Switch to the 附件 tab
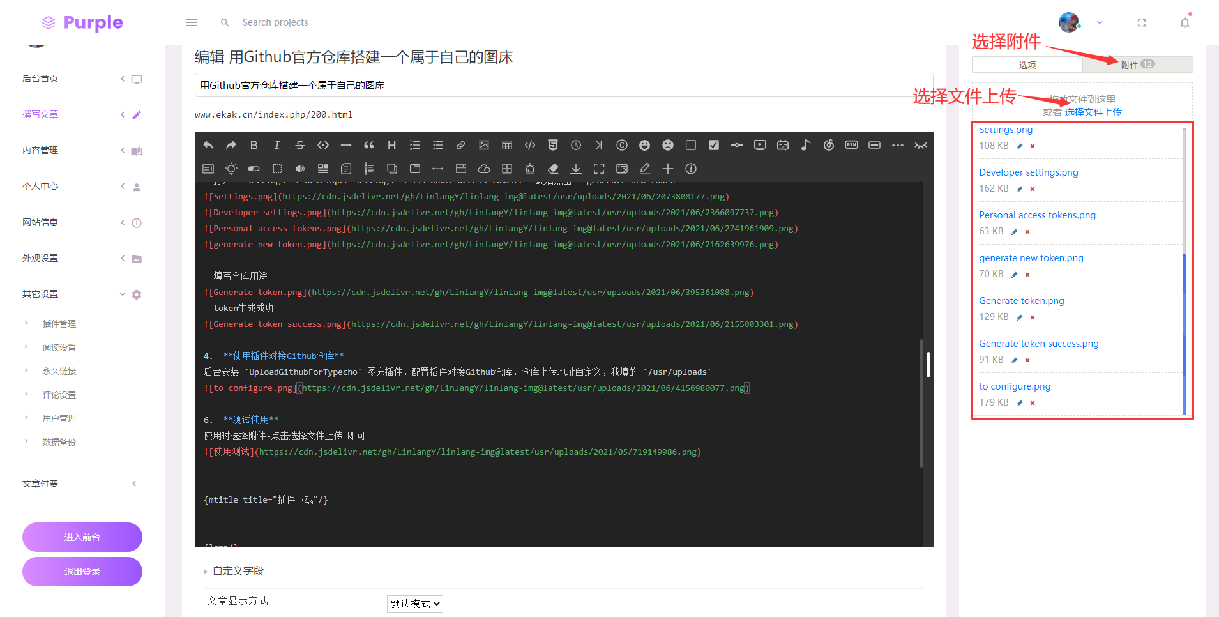Viewport: 1219px width, 617px height. (1137, 65)
